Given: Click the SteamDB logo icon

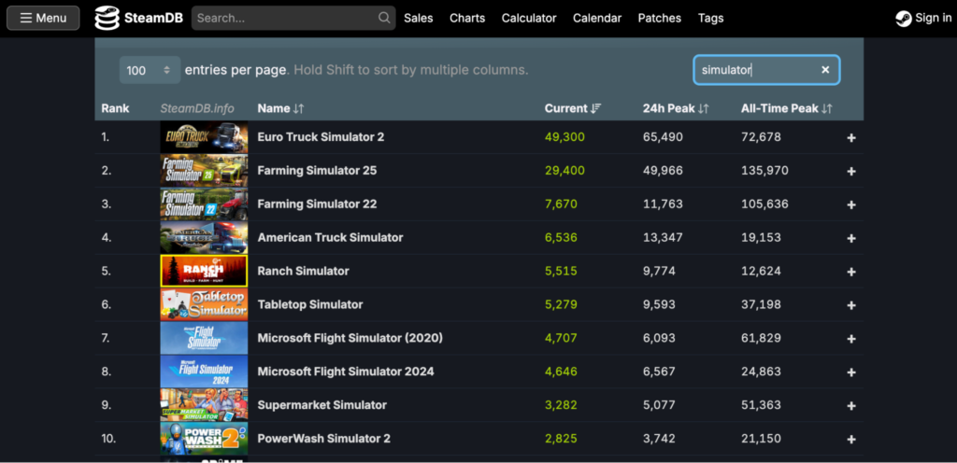Looking at the screenshot, I should point(107,18).
